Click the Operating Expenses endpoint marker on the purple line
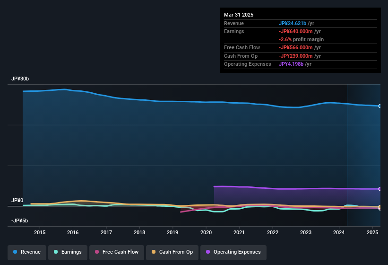 tap(380, 189)
